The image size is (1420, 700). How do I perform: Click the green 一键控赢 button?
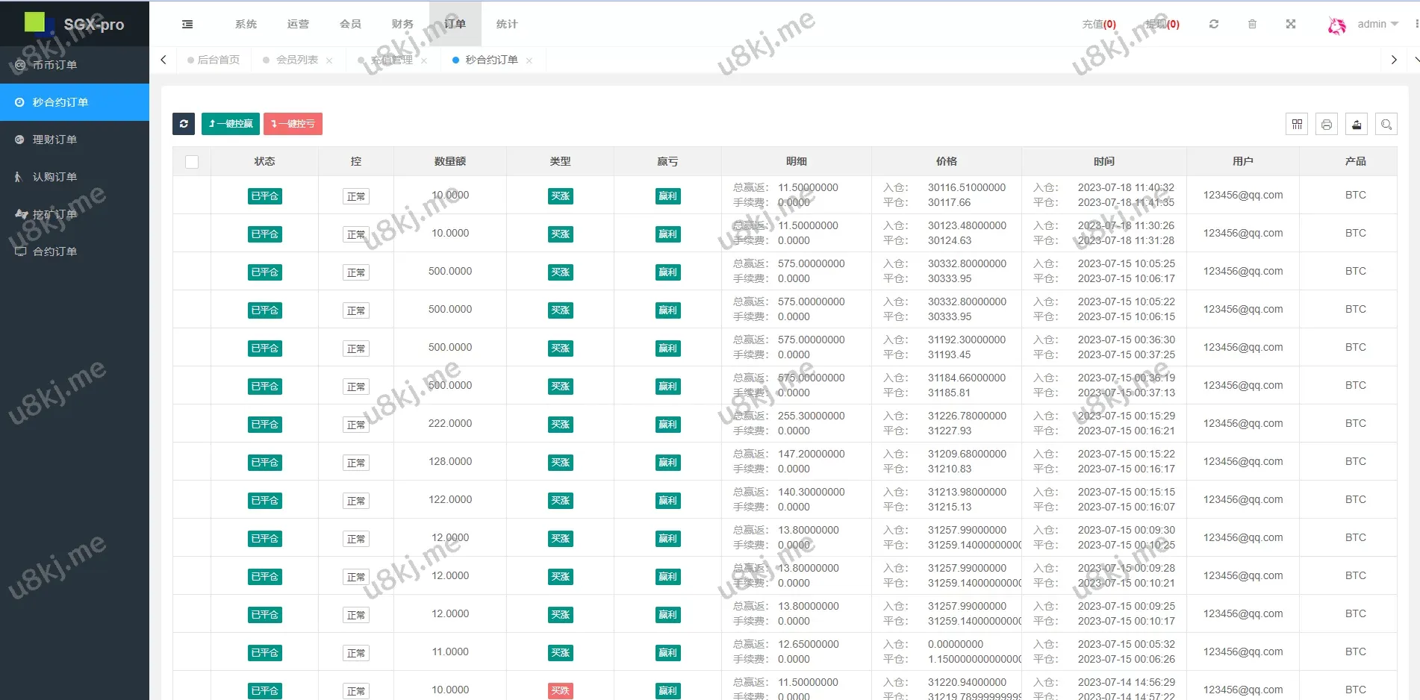[x=231, y=124]
